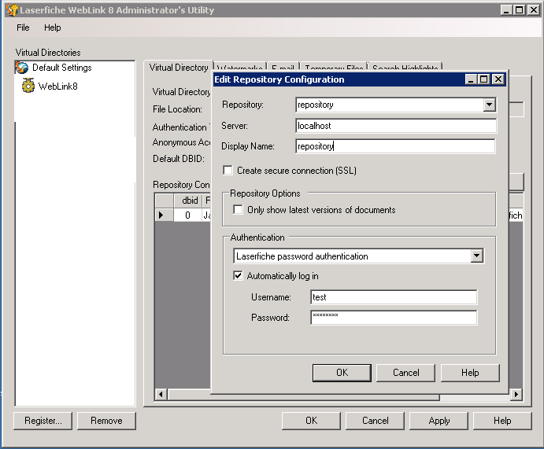Image resolution: width=544 pixels, height=449 pixels.
Task: Enable Only show latest versions of documents
Action: 238,210
